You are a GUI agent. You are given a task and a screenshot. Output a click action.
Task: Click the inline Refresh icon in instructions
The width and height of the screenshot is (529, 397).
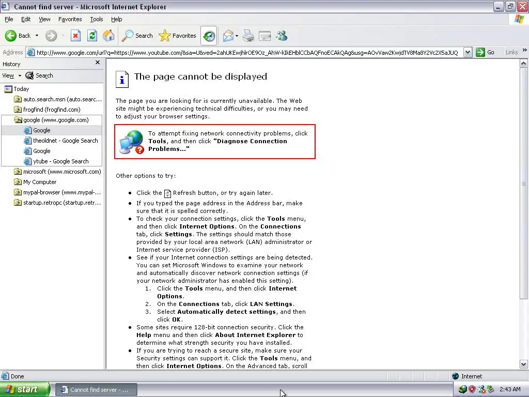(168, 193)
